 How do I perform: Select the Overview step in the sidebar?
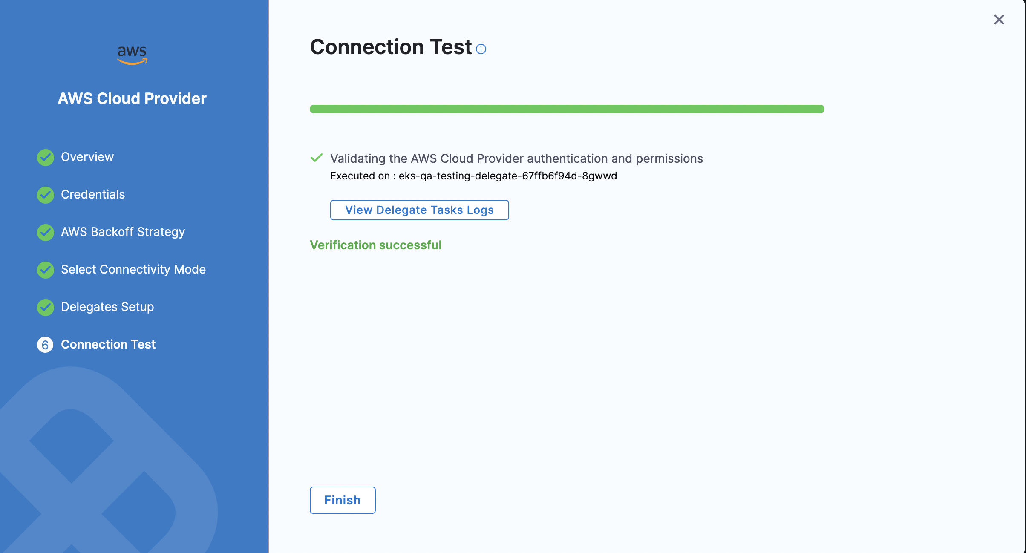tap(87, 157)
